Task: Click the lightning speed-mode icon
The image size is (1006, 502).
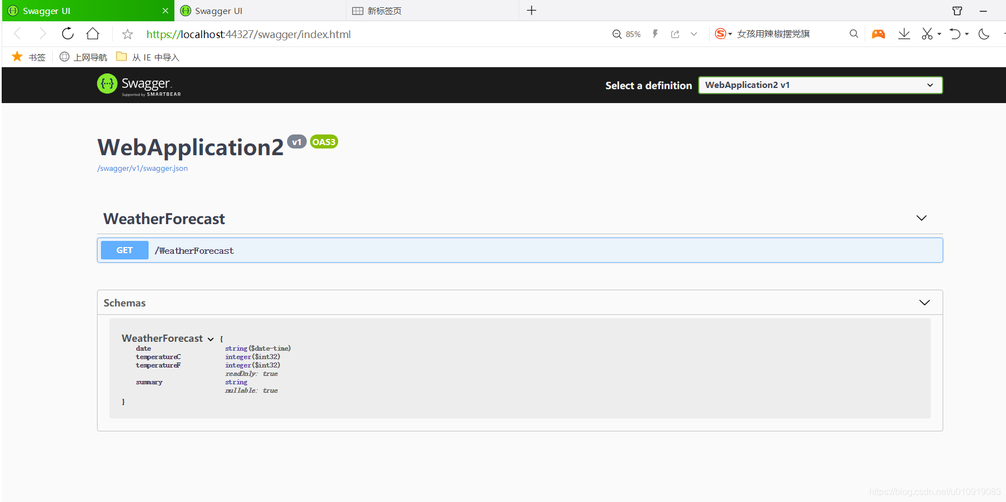Action: (x=655, y=34)
